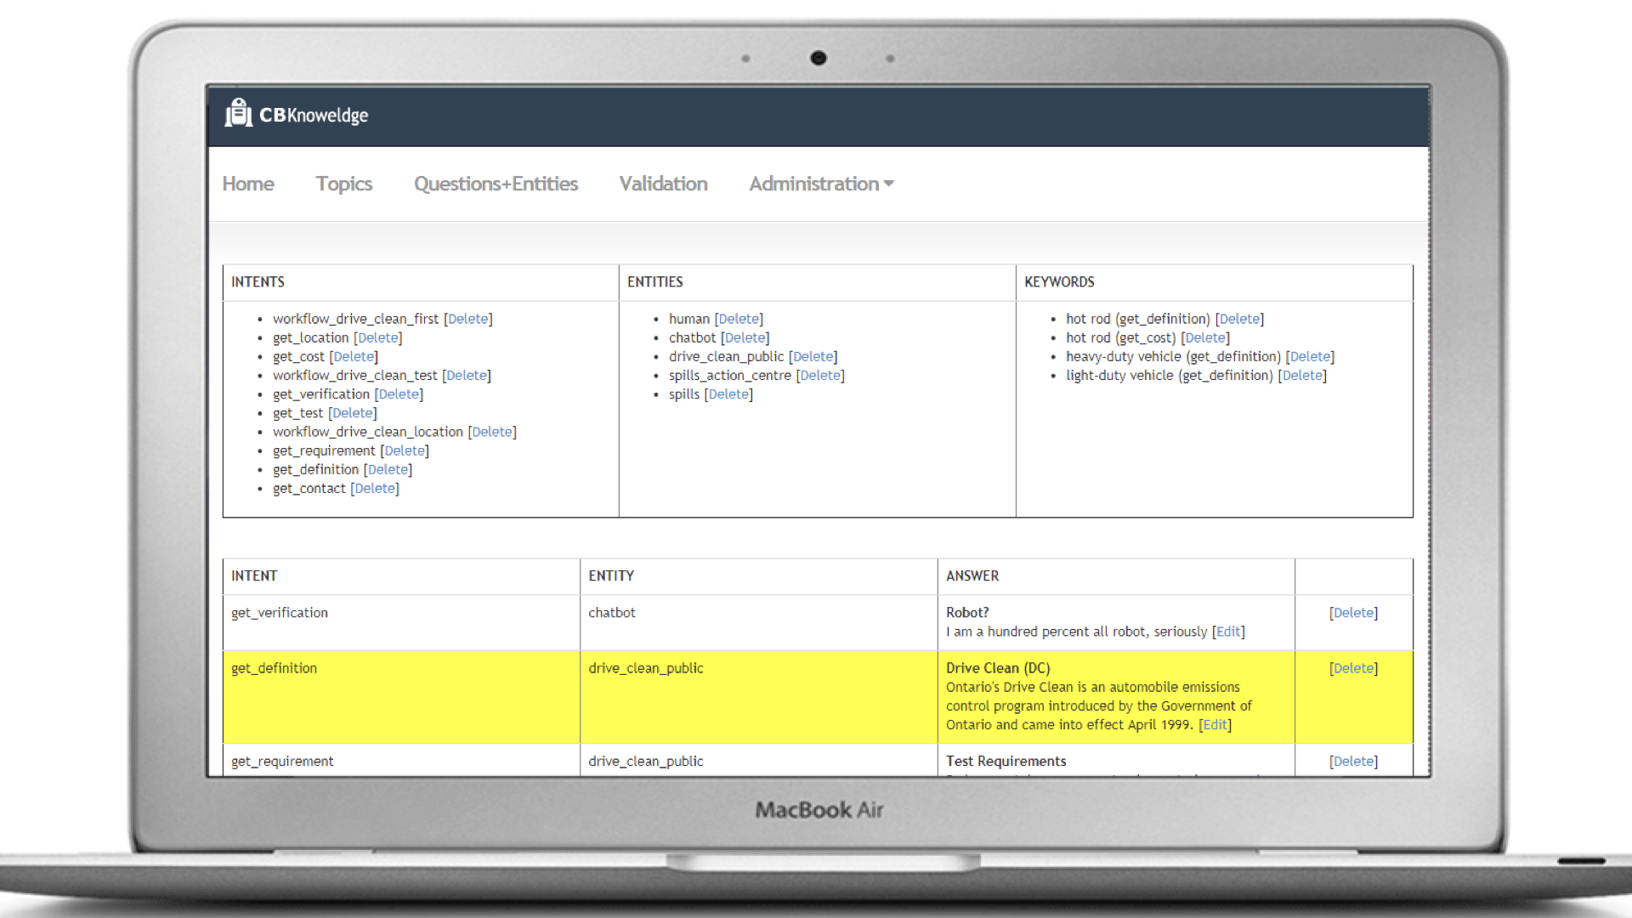This screenshot has height=918, width=1632.
Task: Delete the get_location intent
Action: tap(378, 337)
